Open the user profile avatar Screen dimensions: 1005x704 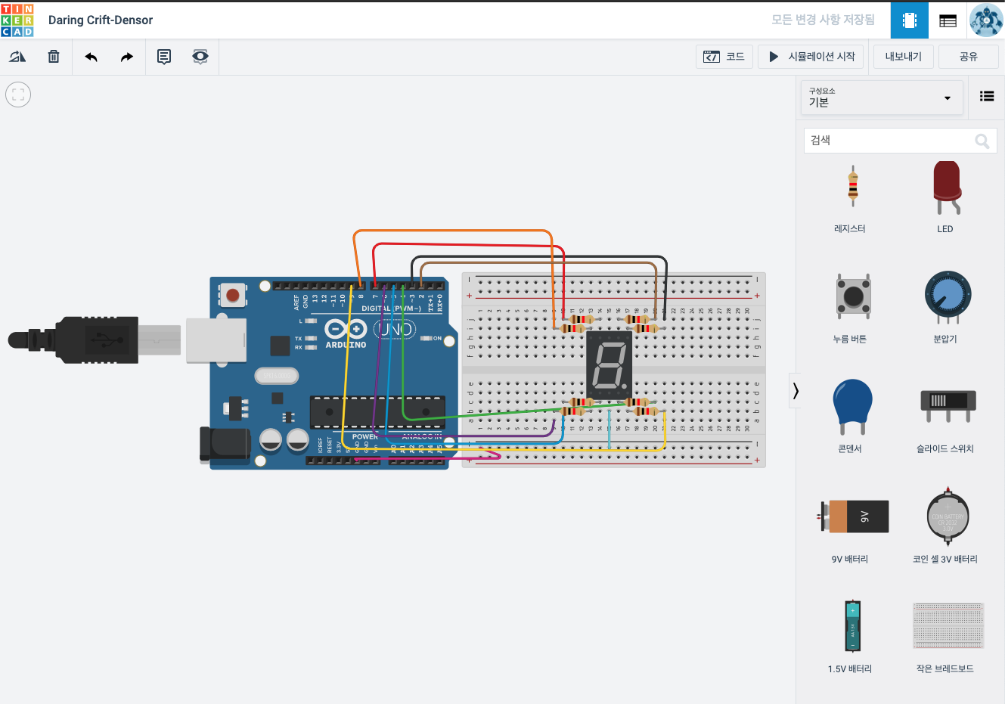pos(986,20)
